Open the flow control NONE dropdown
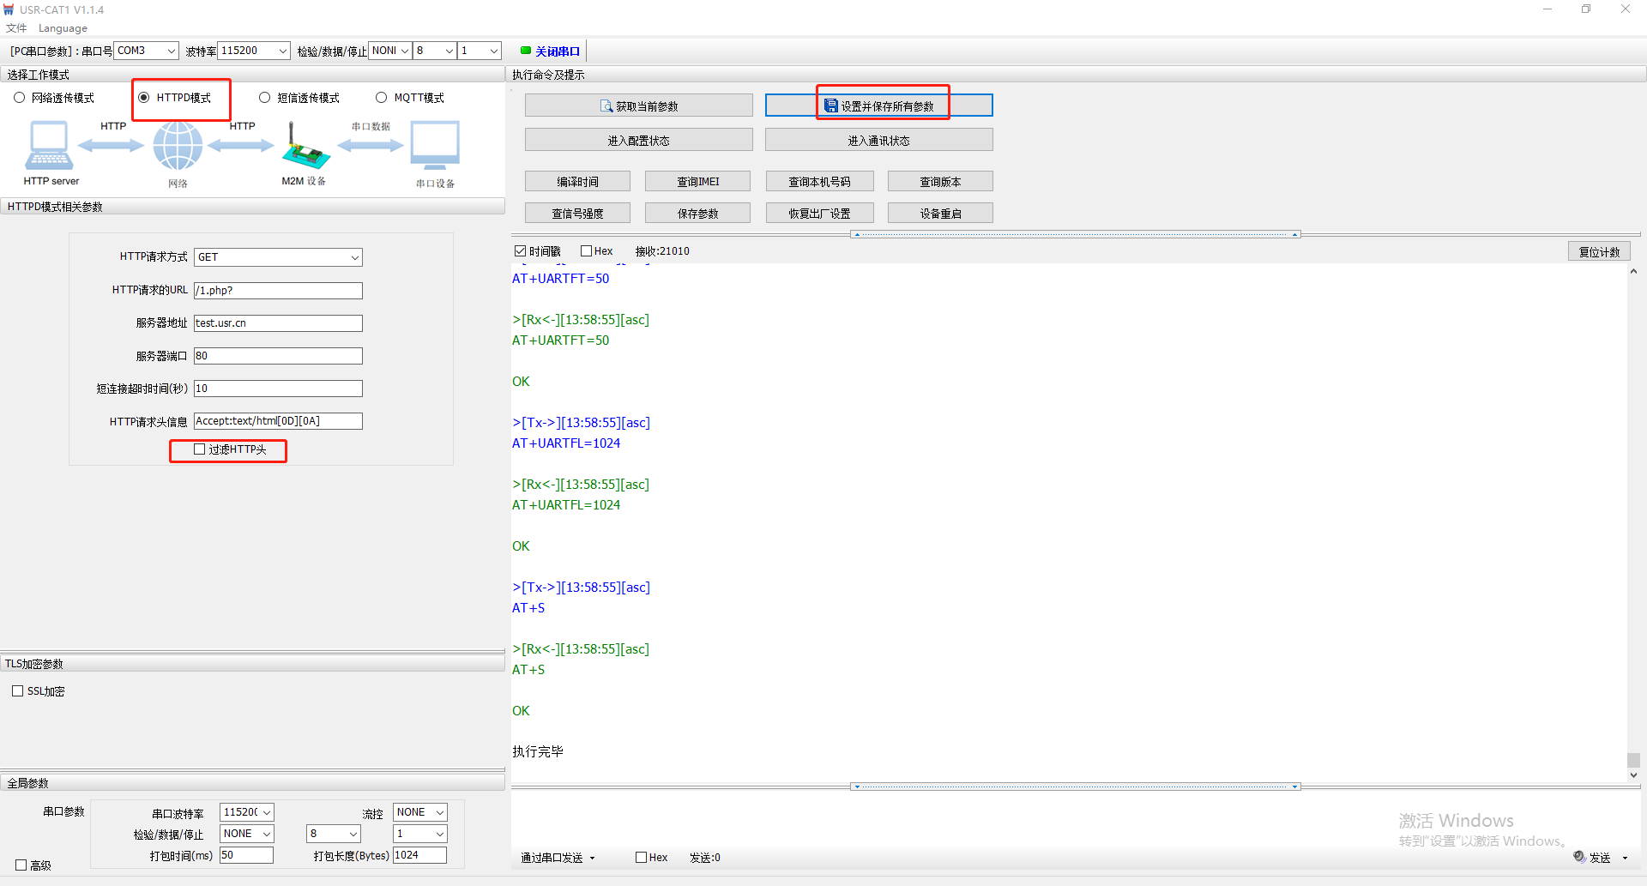 439,812
